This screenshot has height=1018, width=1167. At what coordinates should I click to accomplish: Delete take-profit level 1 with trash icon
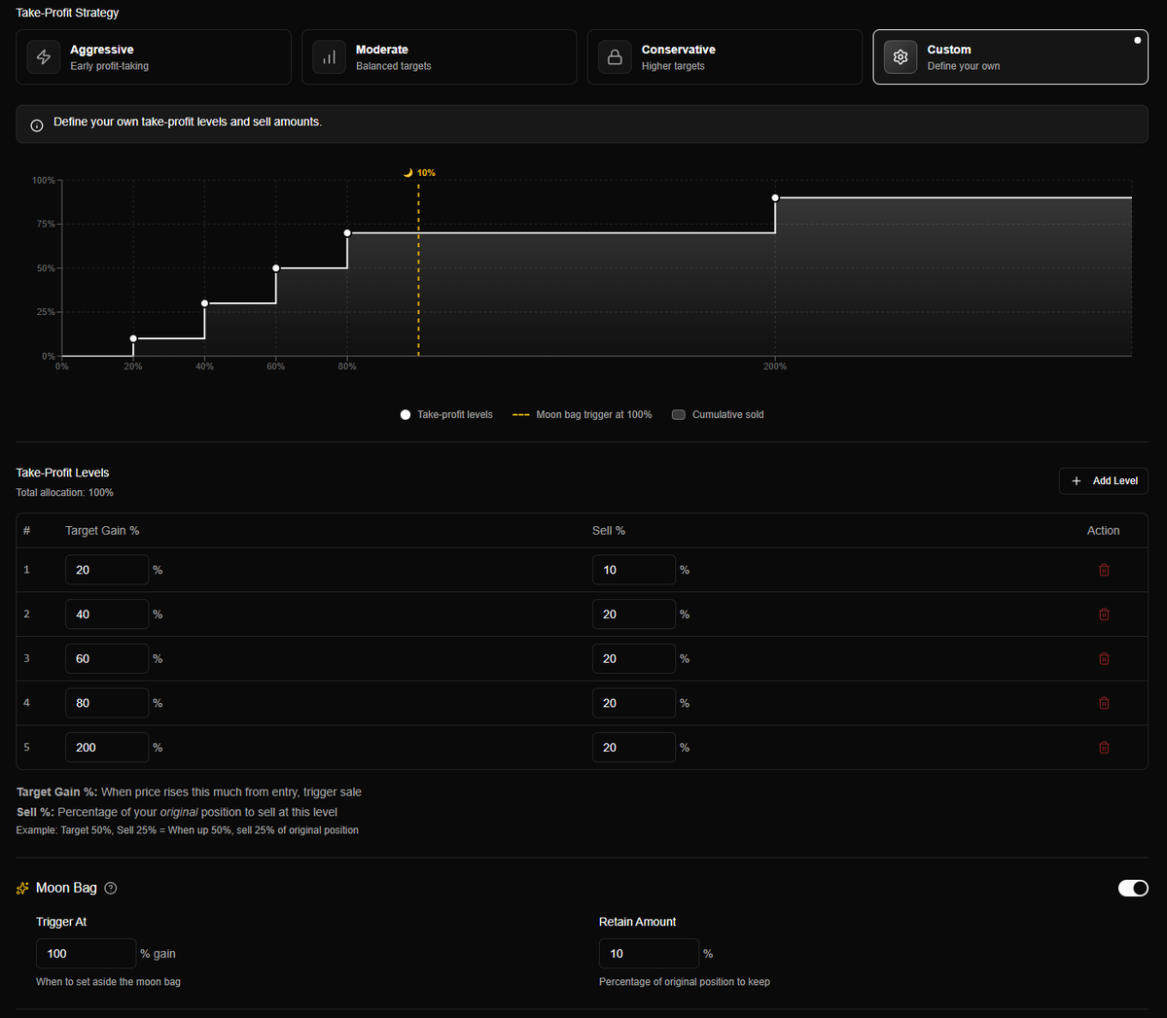pos(1104,570)
